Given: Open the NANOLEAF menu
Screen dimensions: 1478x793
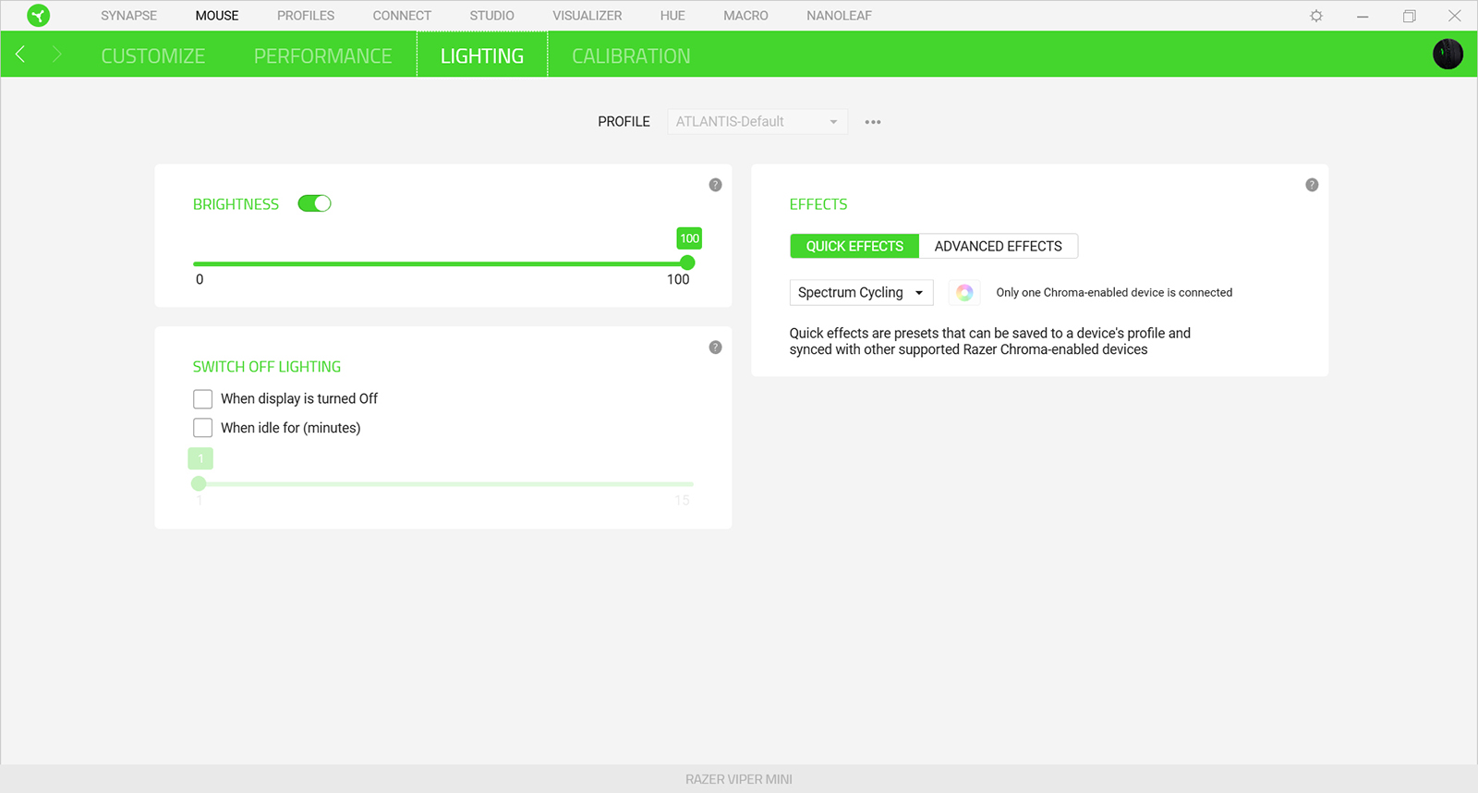Looking at the screenshot, I should [x=839, y=16].
